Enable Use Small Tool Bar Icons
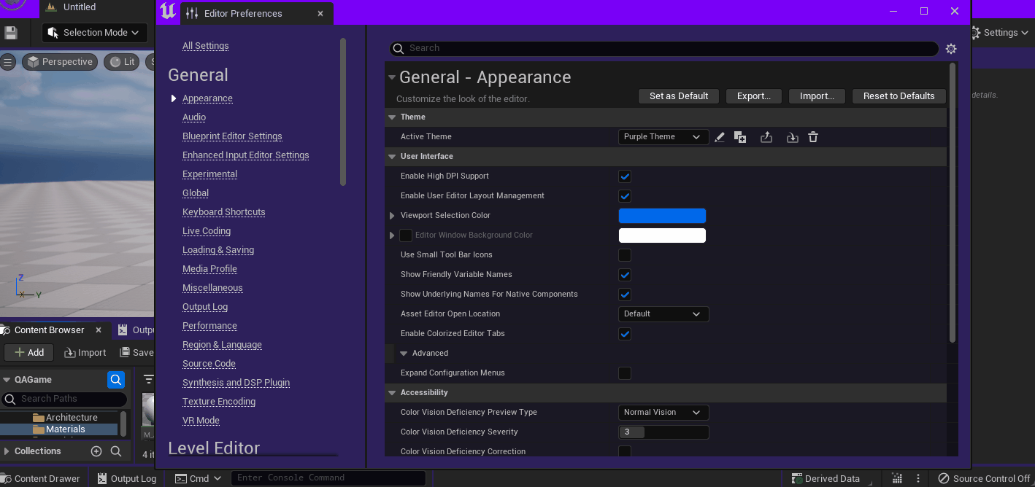 (x=625, y=255)
